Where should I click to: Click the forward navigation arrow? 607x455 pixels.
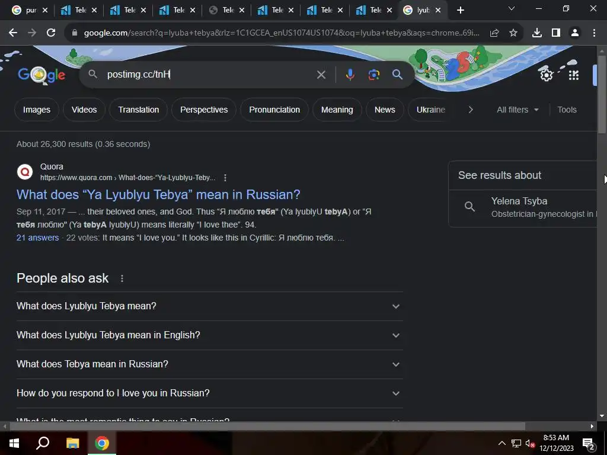(32, 33)
